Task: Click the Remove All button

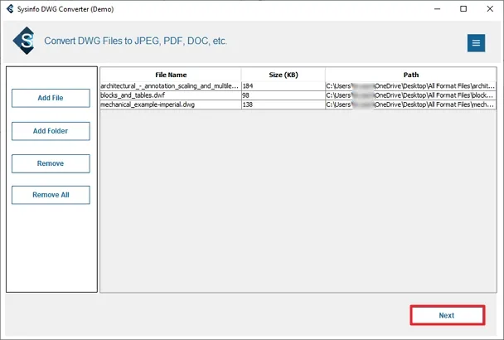Action: pos(51,195)
